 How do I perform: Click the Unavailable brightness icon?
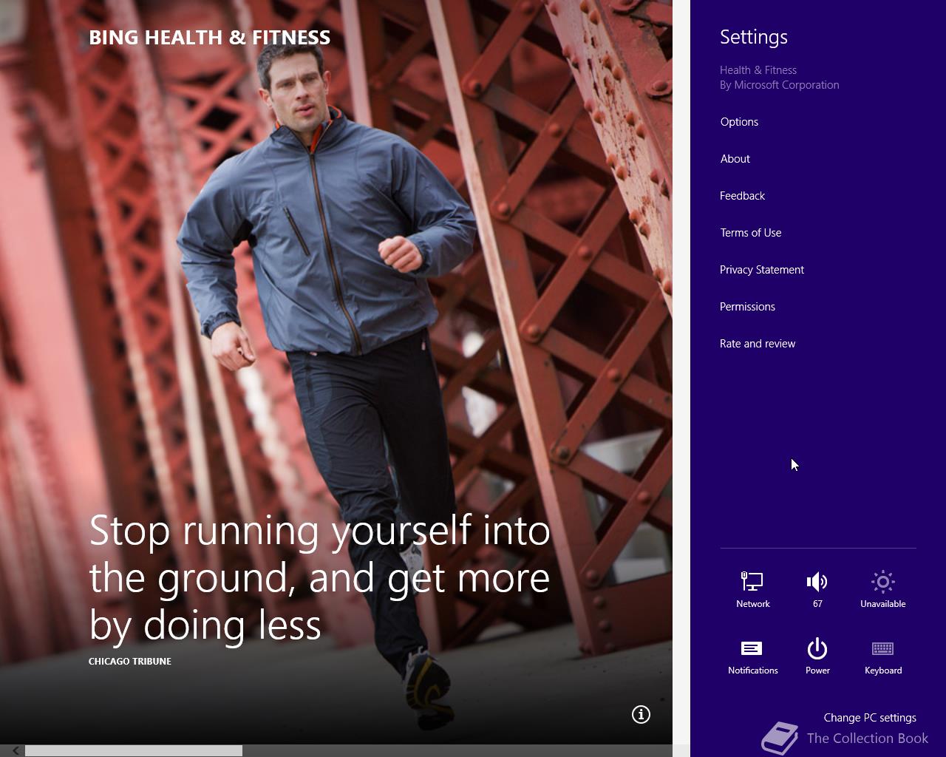tap(882, 589)
